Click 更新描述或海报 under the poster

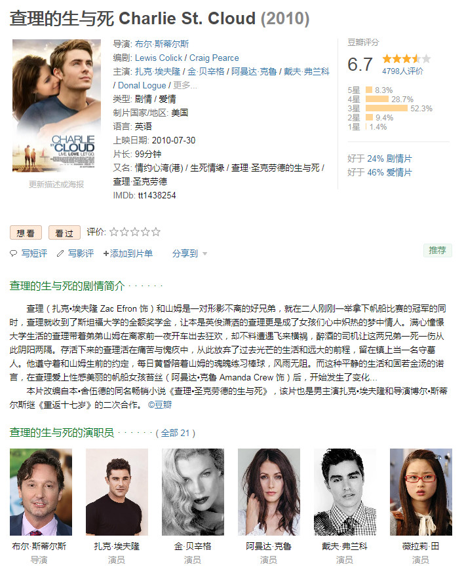point(56,184)
